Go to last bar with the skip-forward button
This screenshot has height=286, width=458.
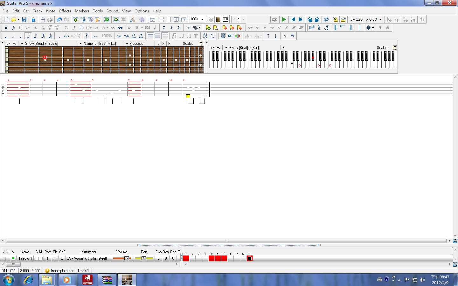(x=300, y=19)
